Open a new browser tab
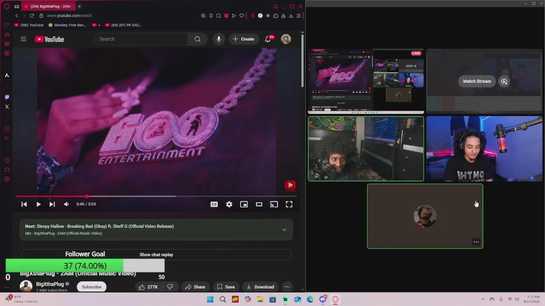This screenshot has width=545, height=306. [79, 6]
